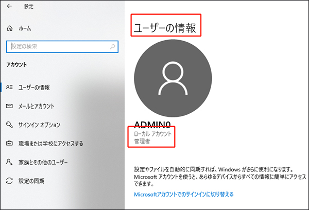Open 職場または学校にアクセスする page

(x=51, y=144)
